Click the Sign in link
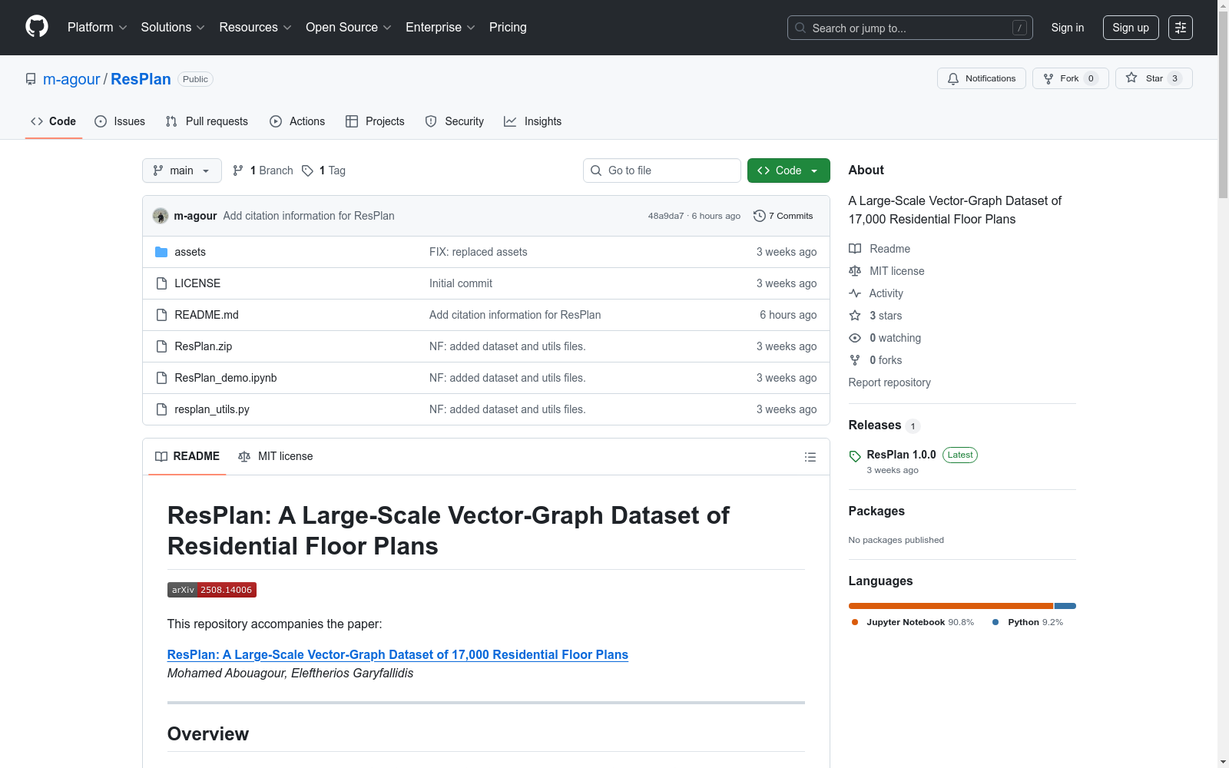 coord(1068,28)
